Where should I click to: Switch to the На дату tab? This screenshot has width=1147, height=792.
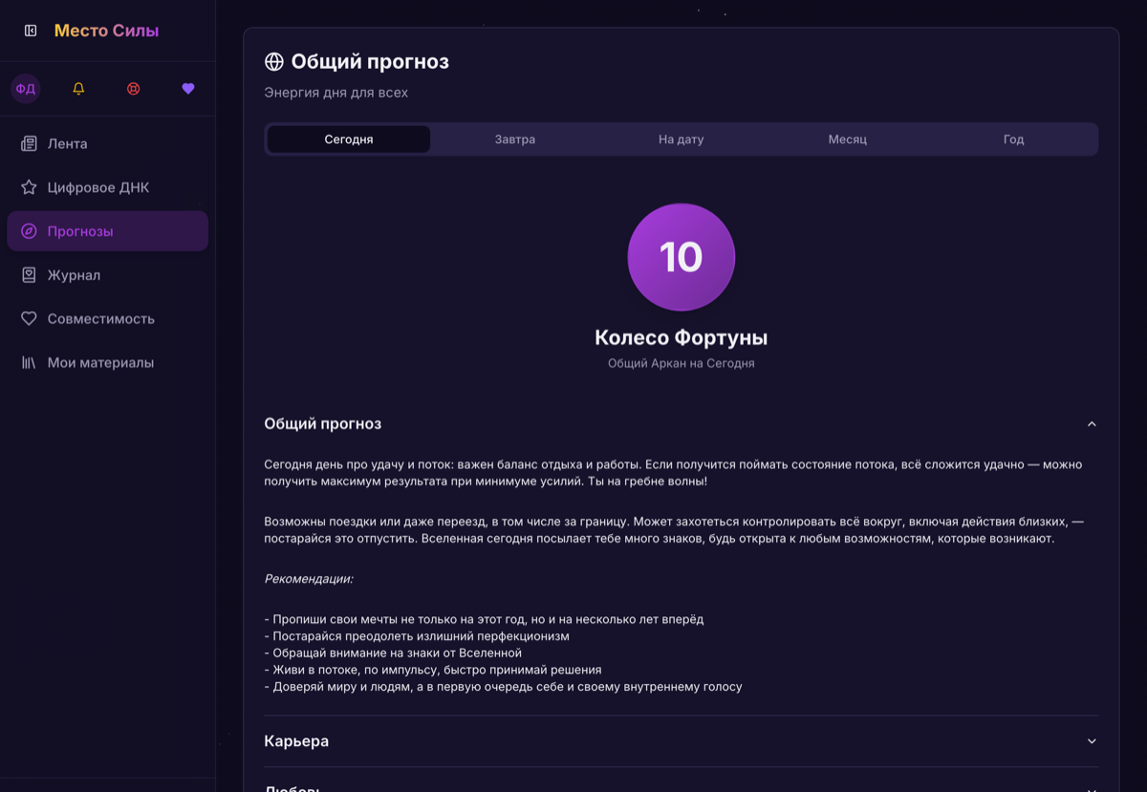click(681, 139)
